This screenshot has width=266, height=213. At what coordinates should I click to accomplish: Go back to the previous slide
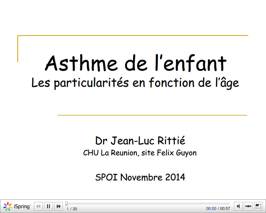pyautogui.click(x=38, y=206)
